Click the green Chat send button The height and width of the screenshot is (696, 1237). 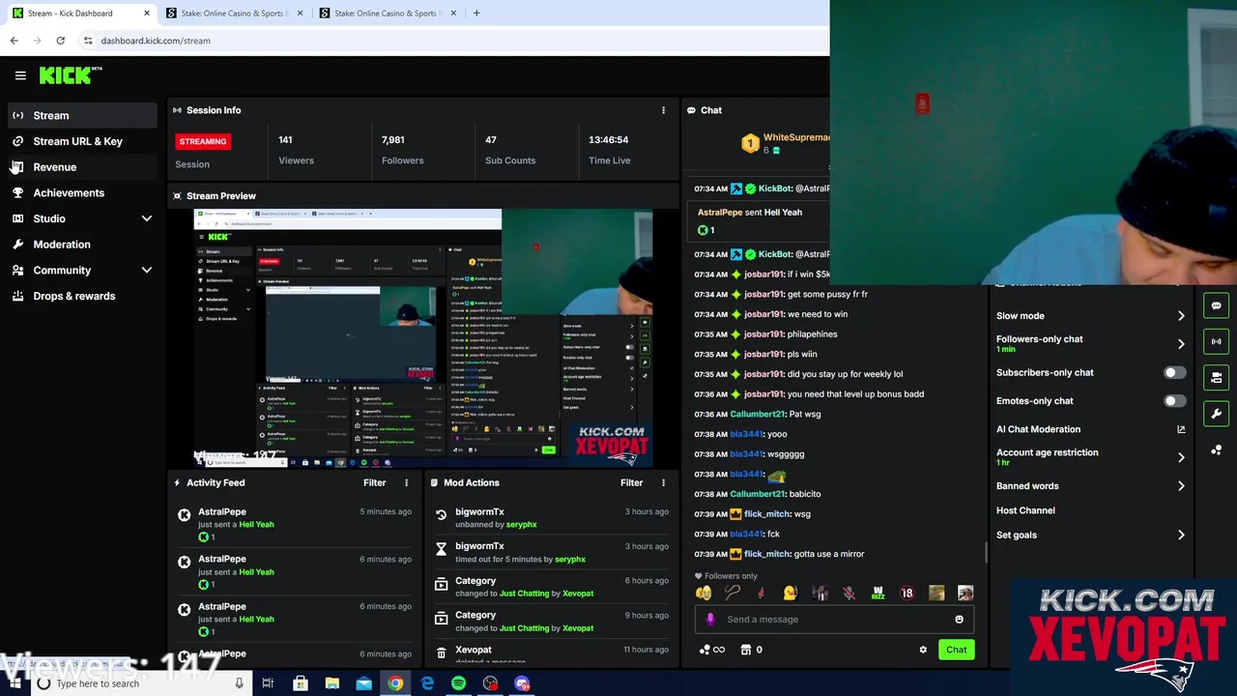956,650
